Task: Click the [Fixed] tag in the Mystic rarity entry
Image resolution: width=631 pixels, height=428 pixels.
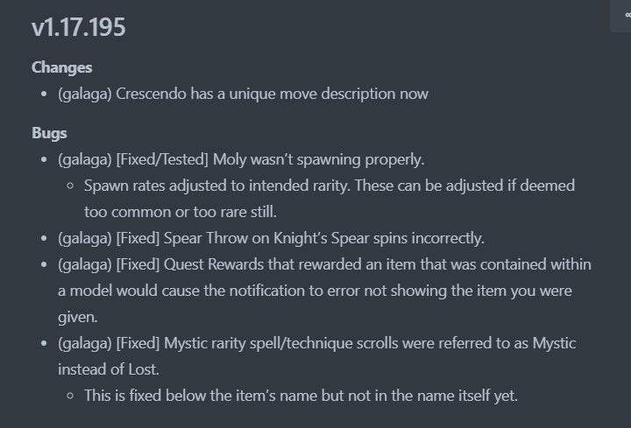Action: 138,343
